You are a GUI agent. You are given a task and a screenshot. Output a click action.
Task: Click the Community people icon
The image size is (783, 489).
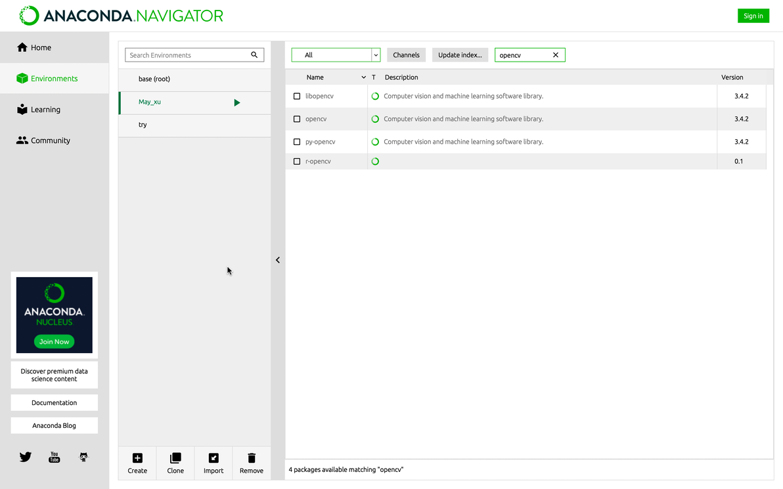(x=22, y=140)
